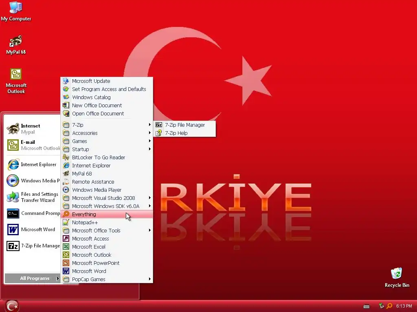
Task: Launch Windows Media Player from recent list
Action: [x=33, y=181]
